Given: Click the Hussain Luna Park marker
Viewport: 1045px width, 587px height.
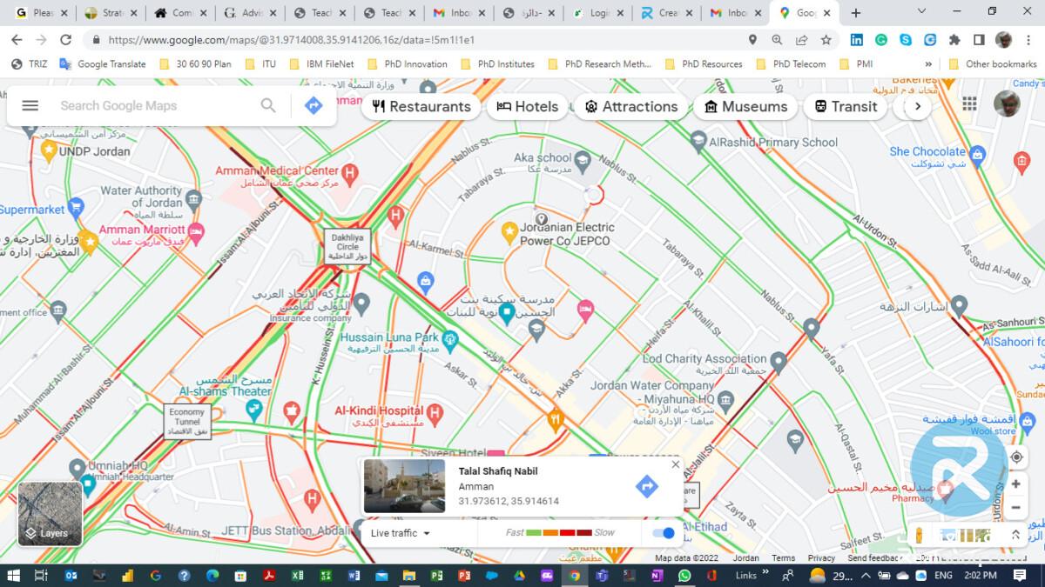Looking at the screenshot, I should click(x=449, y=338).
